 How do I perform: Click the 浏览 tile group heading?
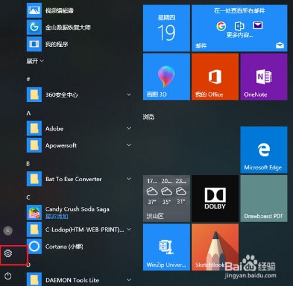tap(148, 117)
